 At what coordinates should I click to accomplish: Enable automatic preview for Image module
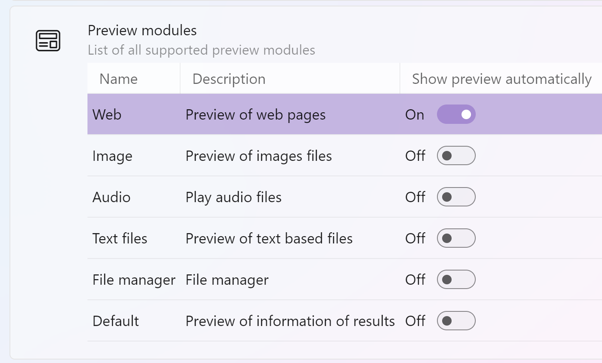click(x=456, y=155)
